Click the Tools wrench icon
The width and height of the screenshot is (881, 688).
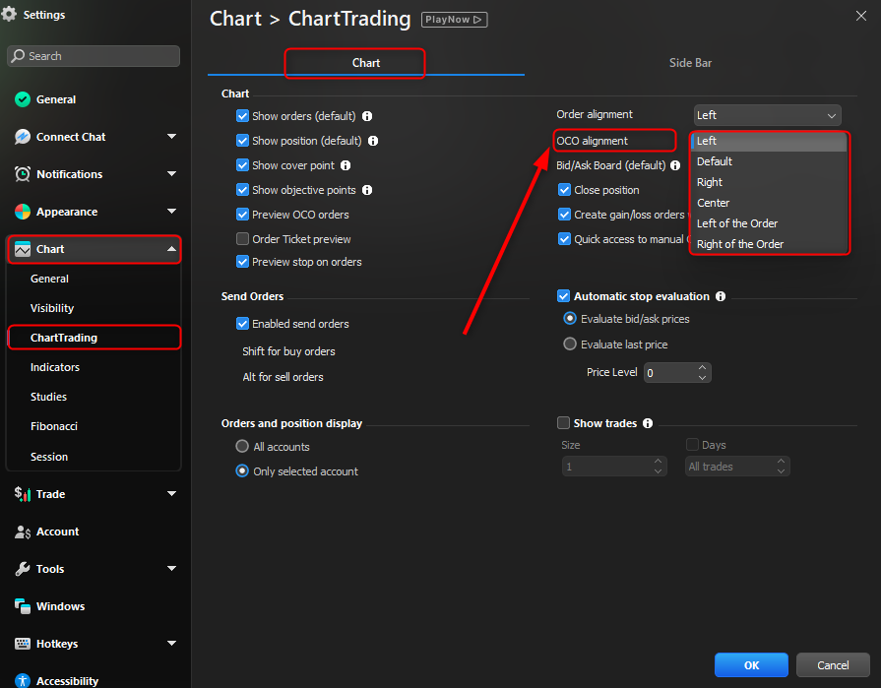coord(23,569)
